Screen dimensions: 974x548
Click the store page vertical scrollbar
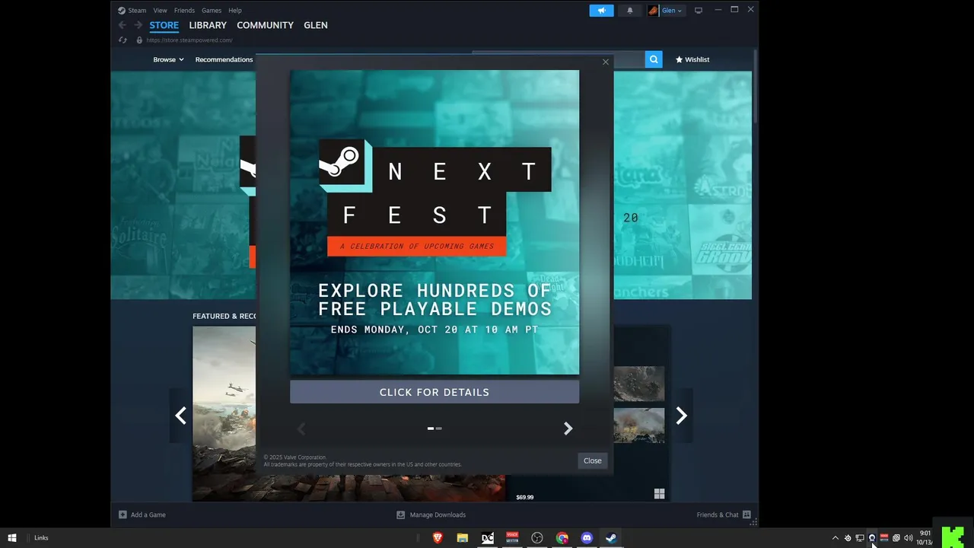point(756,86)
